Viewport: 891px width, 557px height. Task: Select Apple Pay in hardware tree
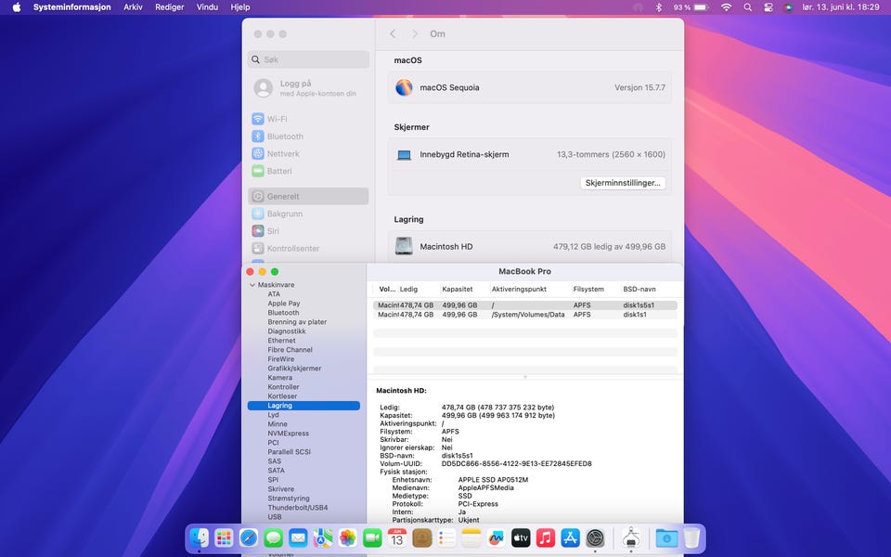point(284,304)
